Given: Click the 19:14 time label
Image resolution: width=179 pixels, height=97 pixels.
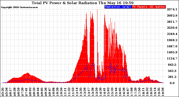Looking at the screenshot, I should (x=155, y=92).
